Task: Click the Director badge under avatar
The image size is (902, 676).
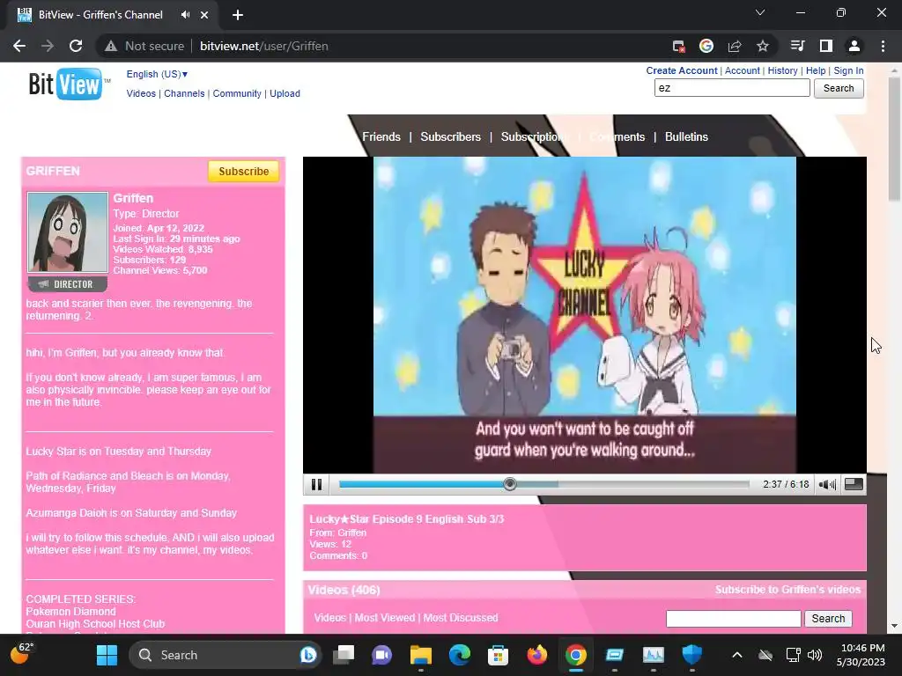Action: 67,284
